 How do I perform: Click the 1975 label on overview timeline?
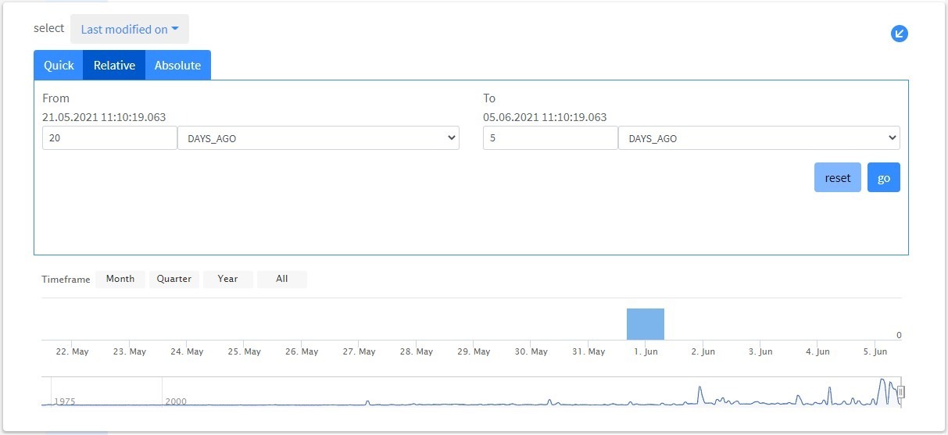point(65,401)
